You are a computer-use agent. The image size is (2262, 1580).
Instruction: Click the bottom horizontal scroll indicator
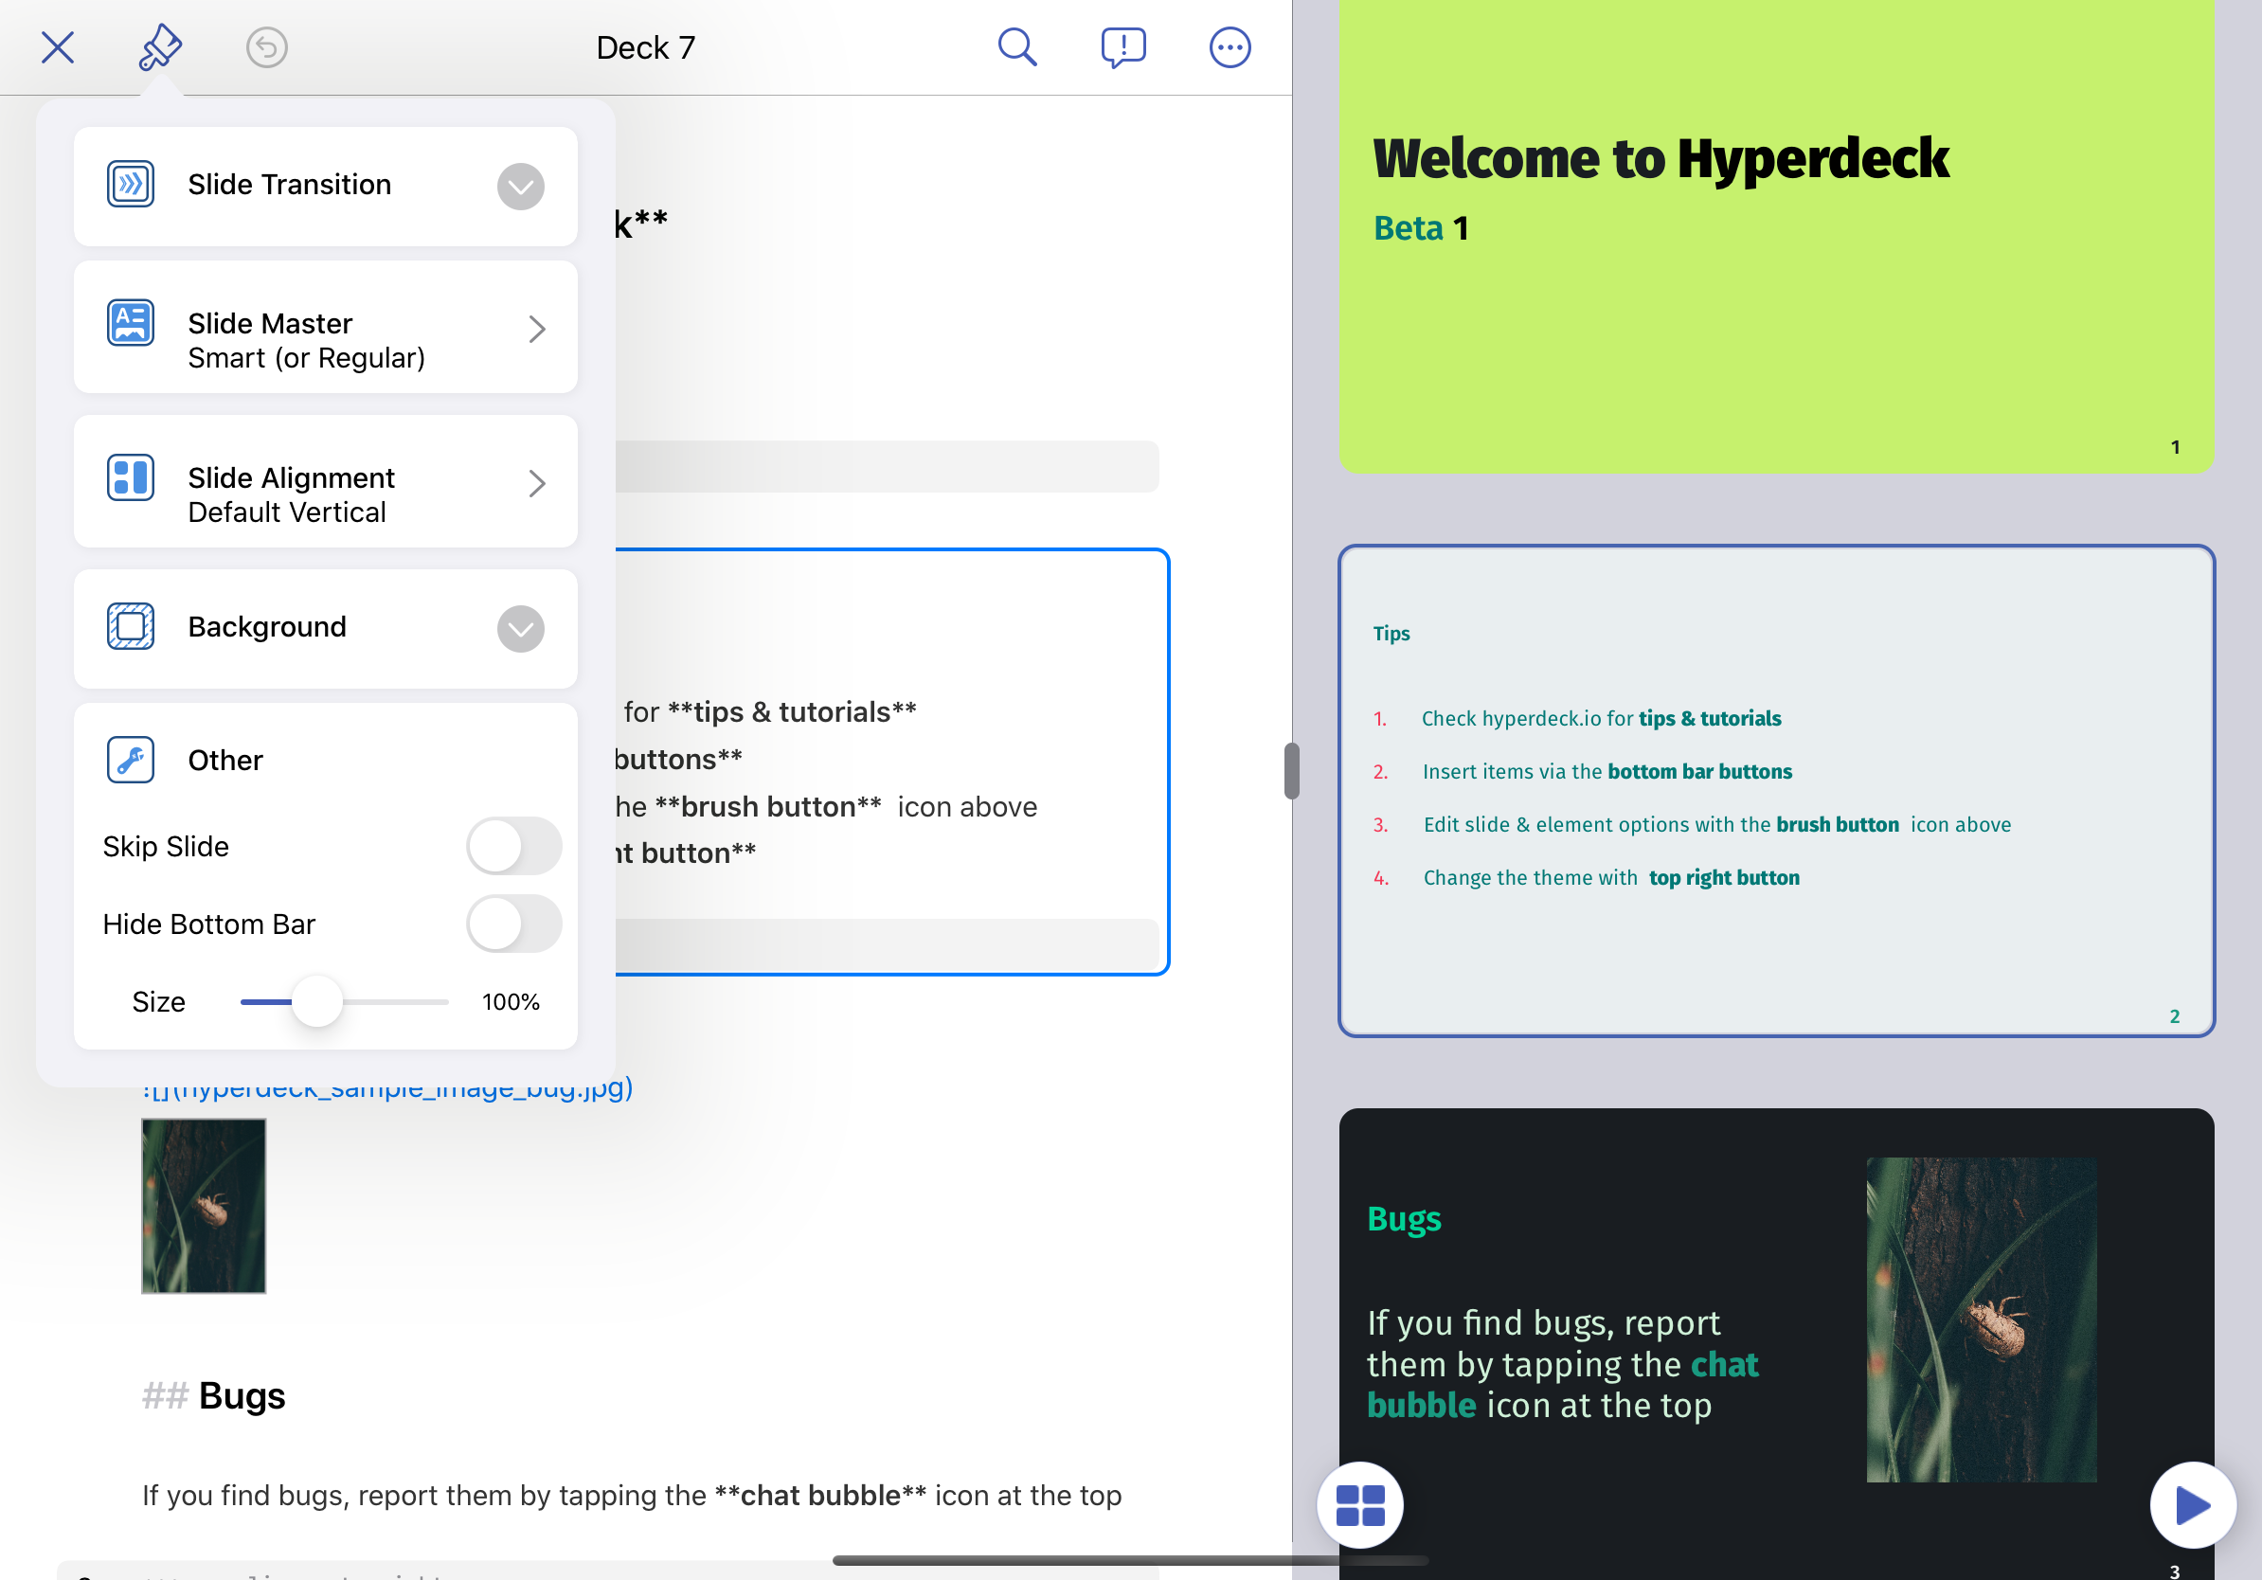[x=1130, y=1560]
